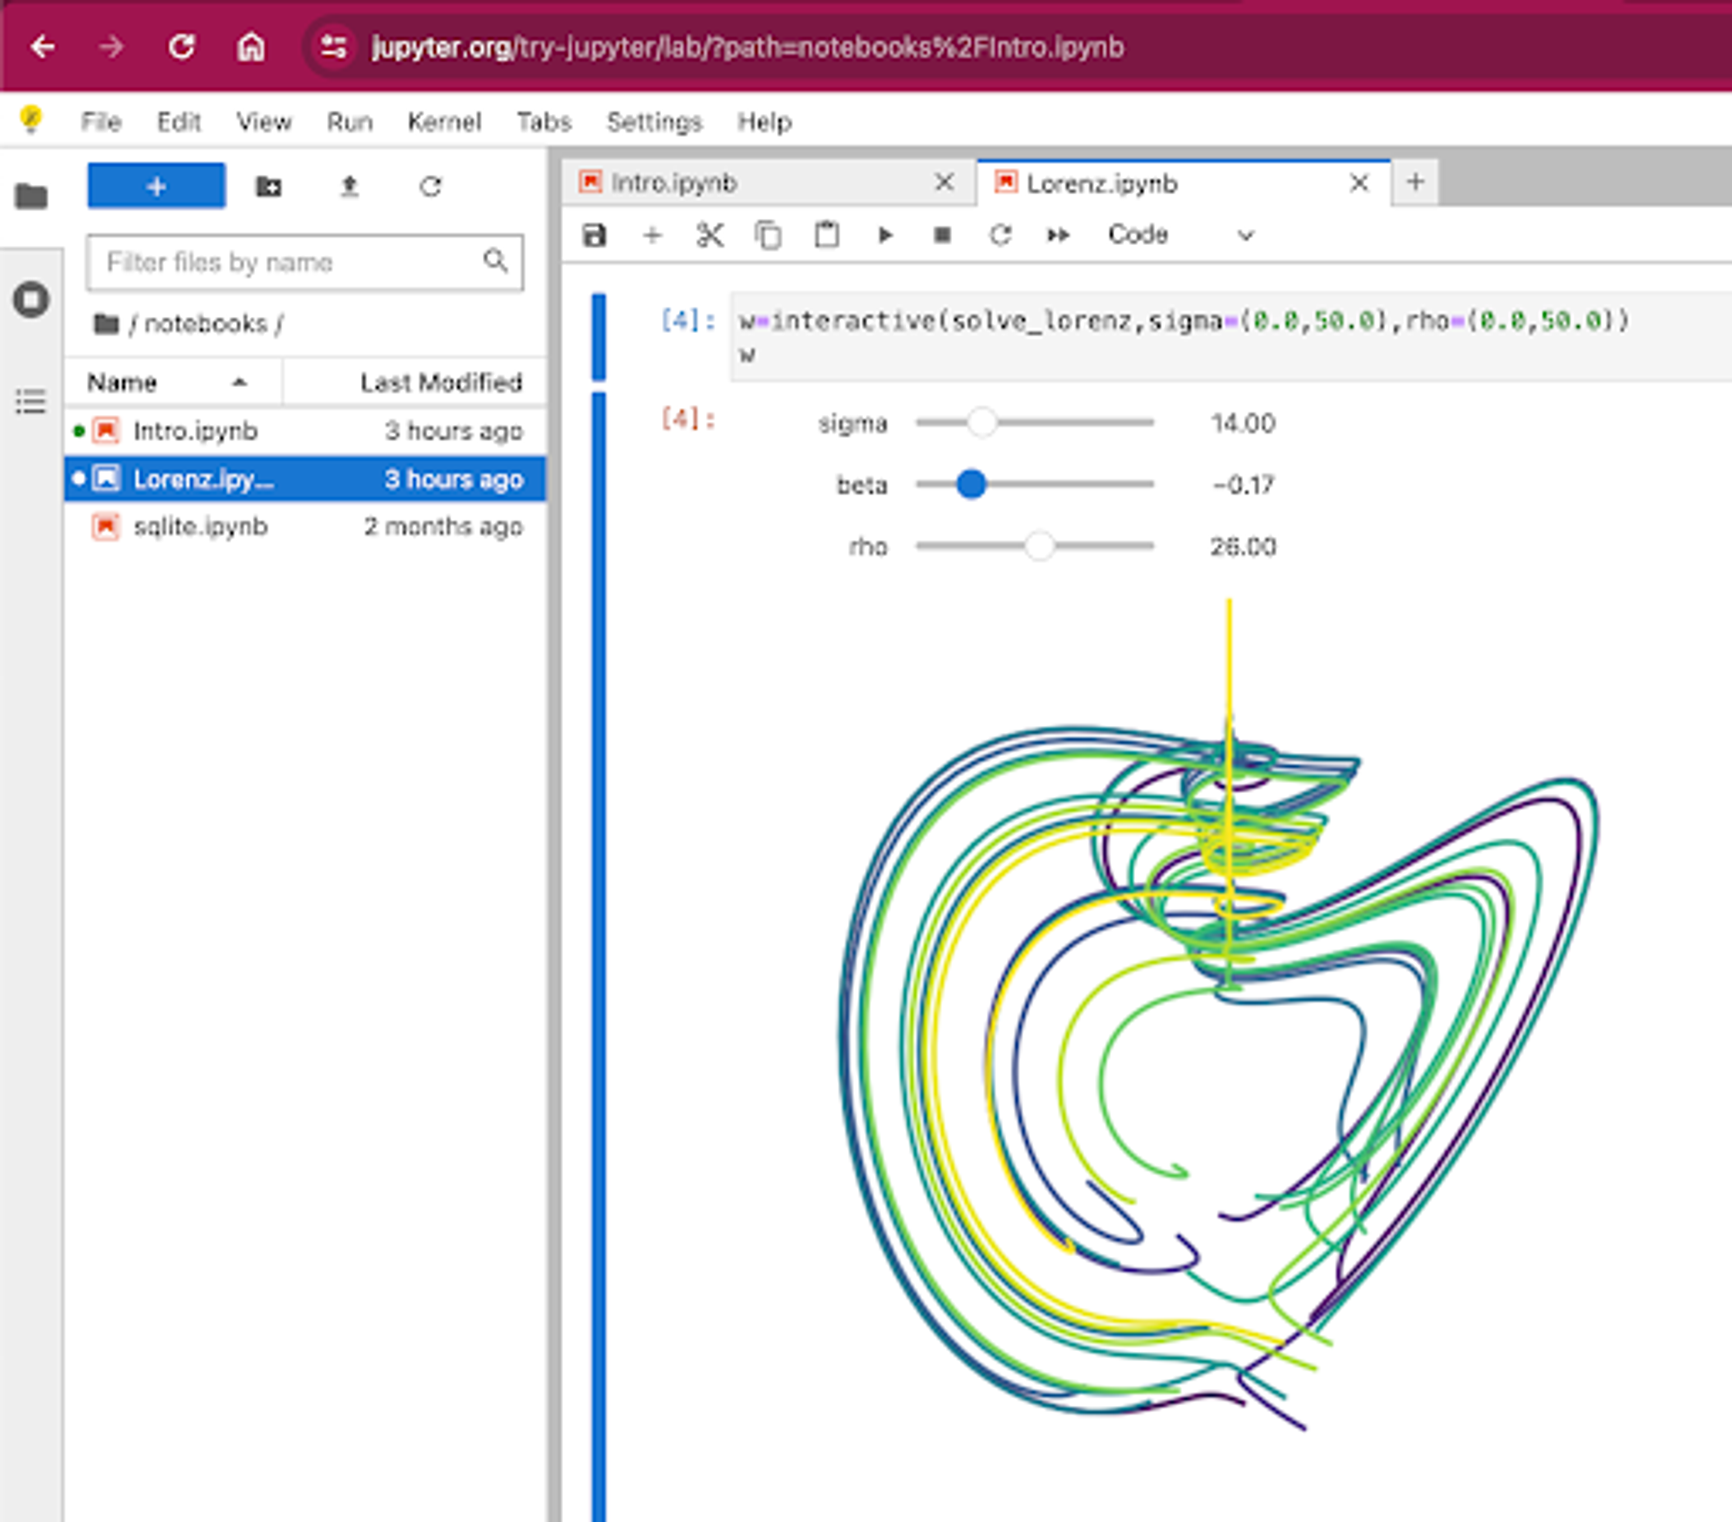
Task: Save the notebook with the disk icon
Action: (x=594, y=235)
